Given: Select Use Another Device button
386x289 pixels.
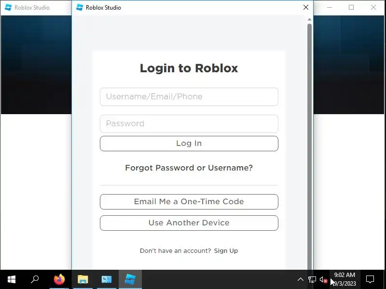Looking at the screenshot, I should point(189,223).
